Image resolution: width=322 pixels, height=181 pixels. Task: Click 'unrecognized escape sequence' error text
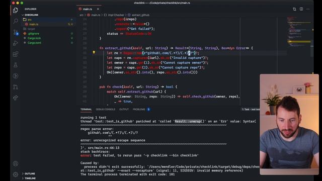coord(119,140)
